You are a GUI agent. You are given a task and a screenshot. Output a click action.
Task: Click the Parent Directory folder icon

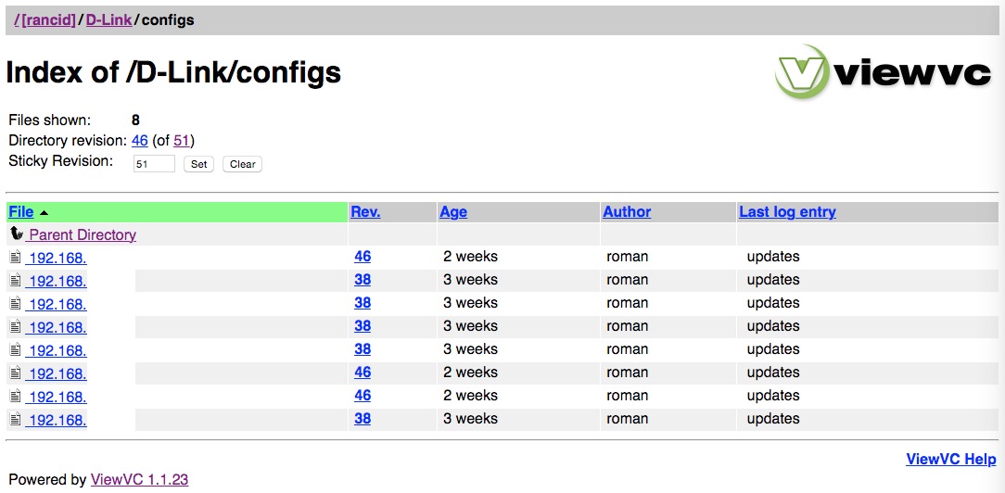pyautogui.click(x=17, y=234)
